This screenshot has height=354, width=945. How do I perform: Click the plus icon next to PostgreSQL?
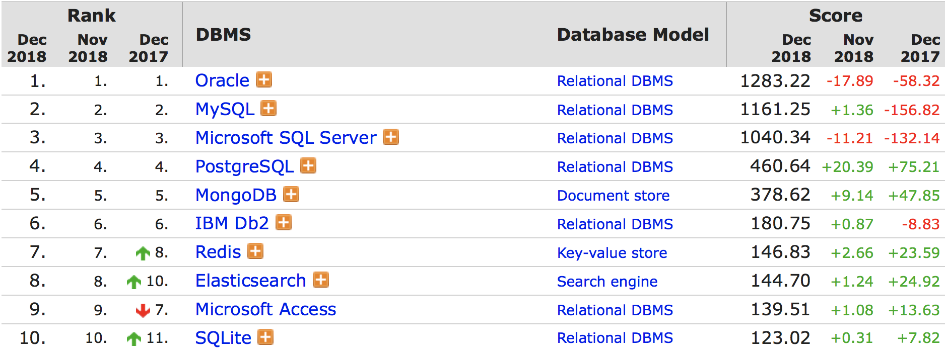click(x=308, y=166)
